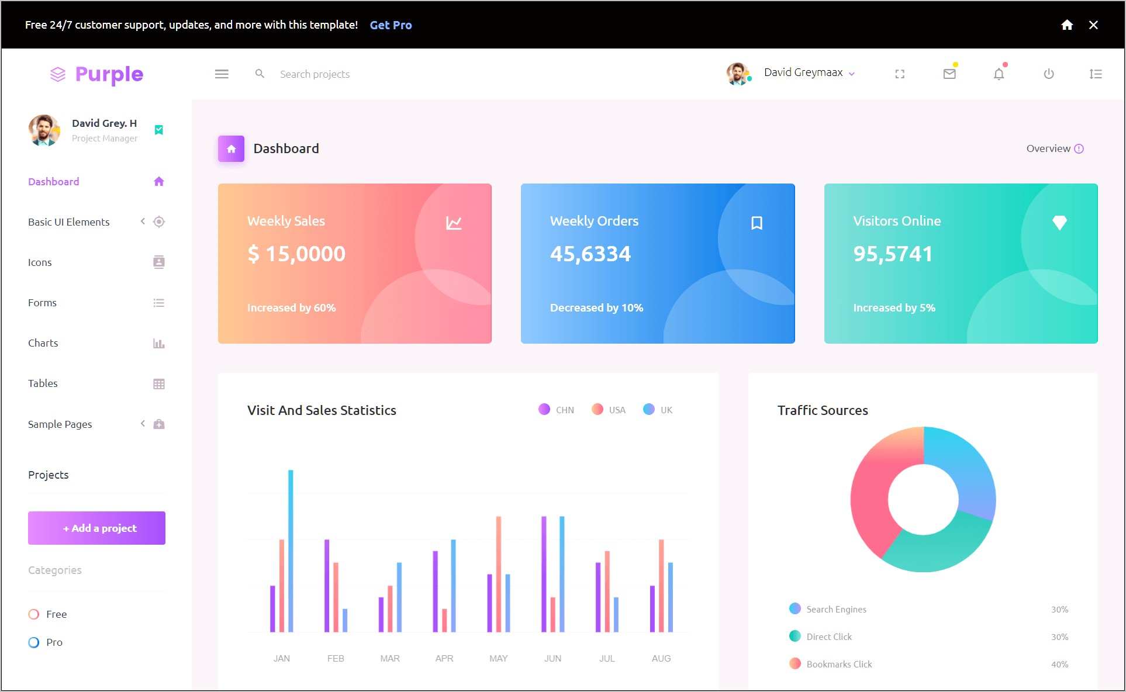Click the bookmark icon on Weekly Orders
The height and width of the screenshot is (692, 1126).
point(757,223)
